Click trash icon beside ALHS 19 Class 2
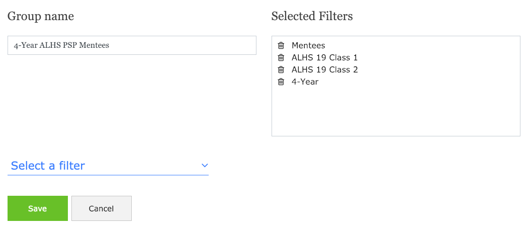530x231 pixels. click(x=281, y=69)
